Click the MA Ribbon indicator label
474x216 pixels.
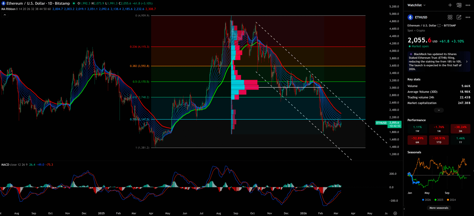click(8, 9)
